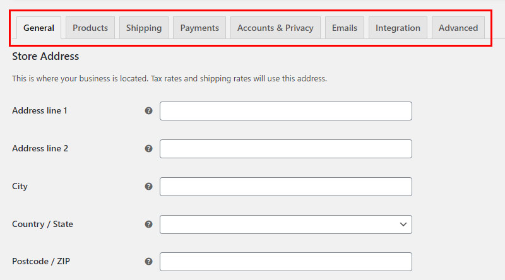Click the Store Address section heading
This screenshot has width=505, height=280.
pyautogui.click(x=45, y=56)
